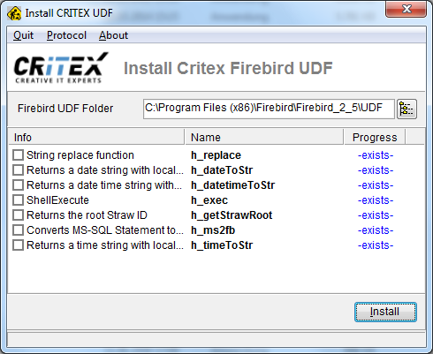Viewport: 433px width, 354px height.
Task: Click -exists- status for h_ms2fb
Action: (376, 230)
